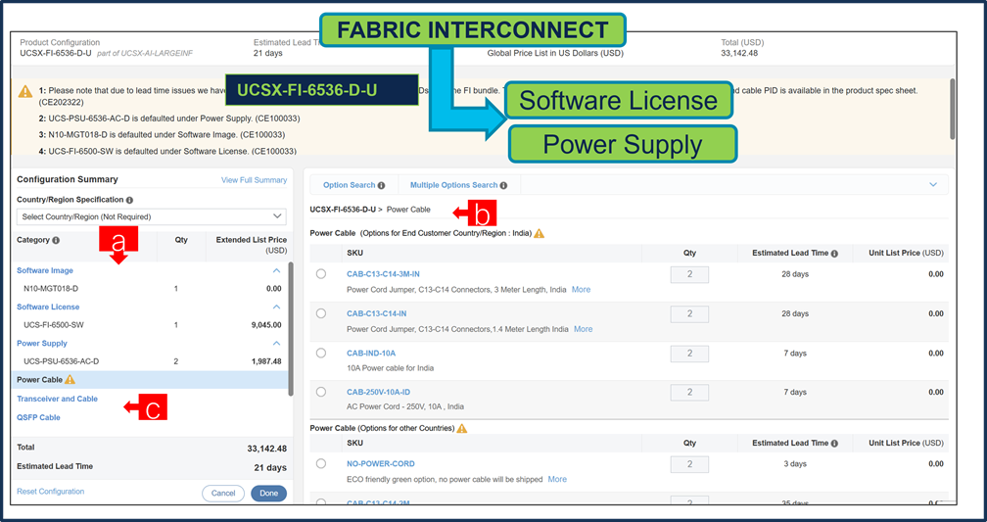Open the Option Search tab
This screenshot has width=987, height=522.
point(353,186)
